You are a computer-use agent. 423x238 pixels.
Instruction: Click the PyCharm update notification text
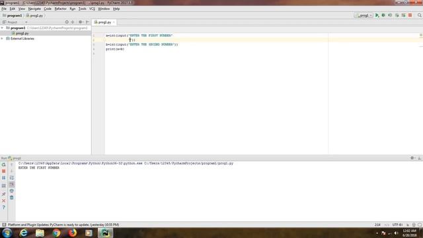point(63,225)
